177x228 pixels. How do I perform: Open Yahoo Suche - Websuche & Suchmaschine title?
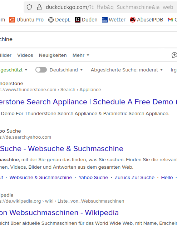tap(62, 149)
